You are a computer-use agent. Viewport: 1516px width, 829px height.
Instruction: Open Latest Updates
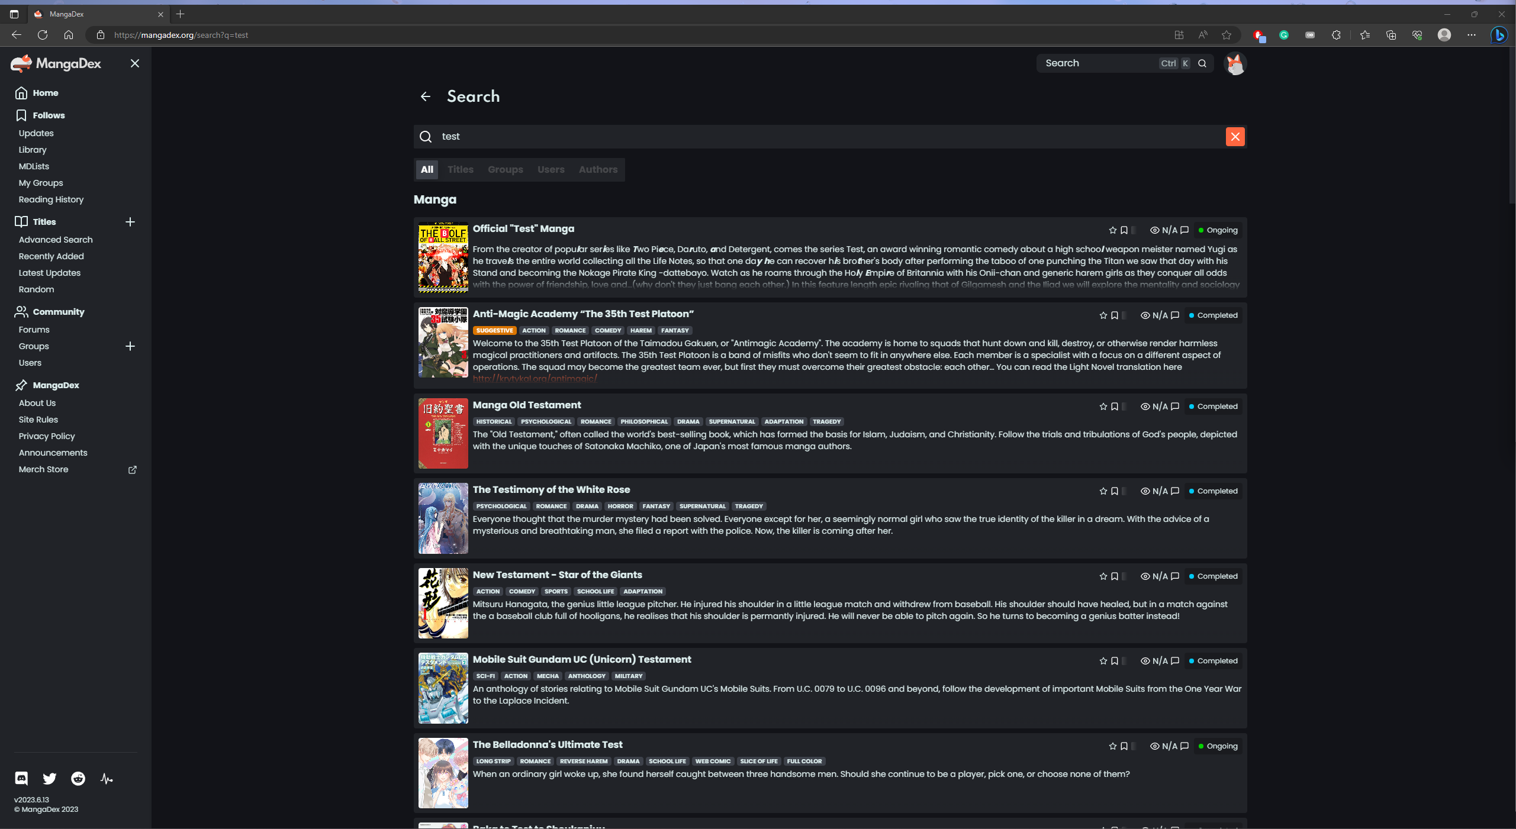[x=49, y=273]
